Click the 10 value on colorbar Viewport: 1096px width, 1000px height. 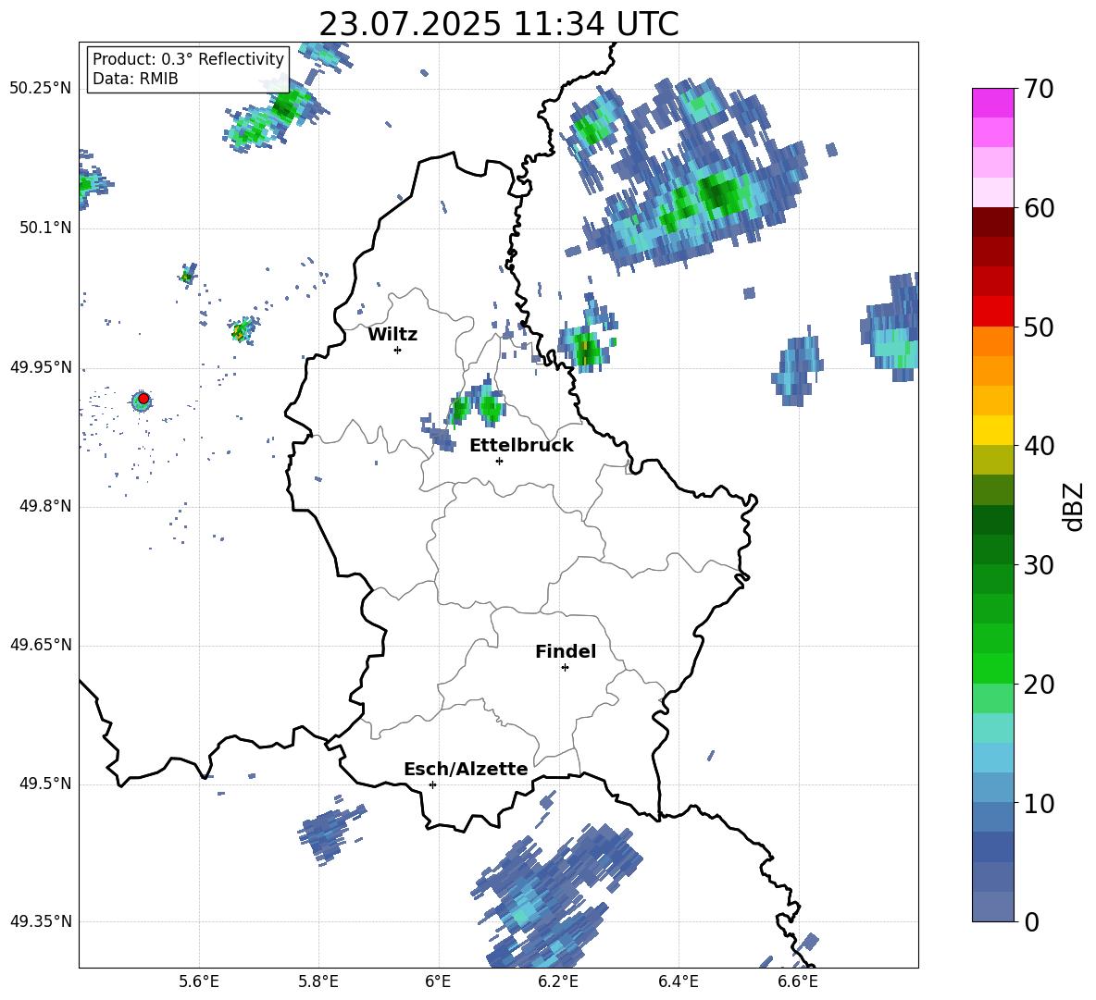click(x=1039, y=803)
